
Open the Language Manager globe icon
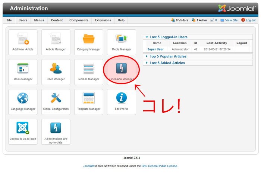[23, 99]
